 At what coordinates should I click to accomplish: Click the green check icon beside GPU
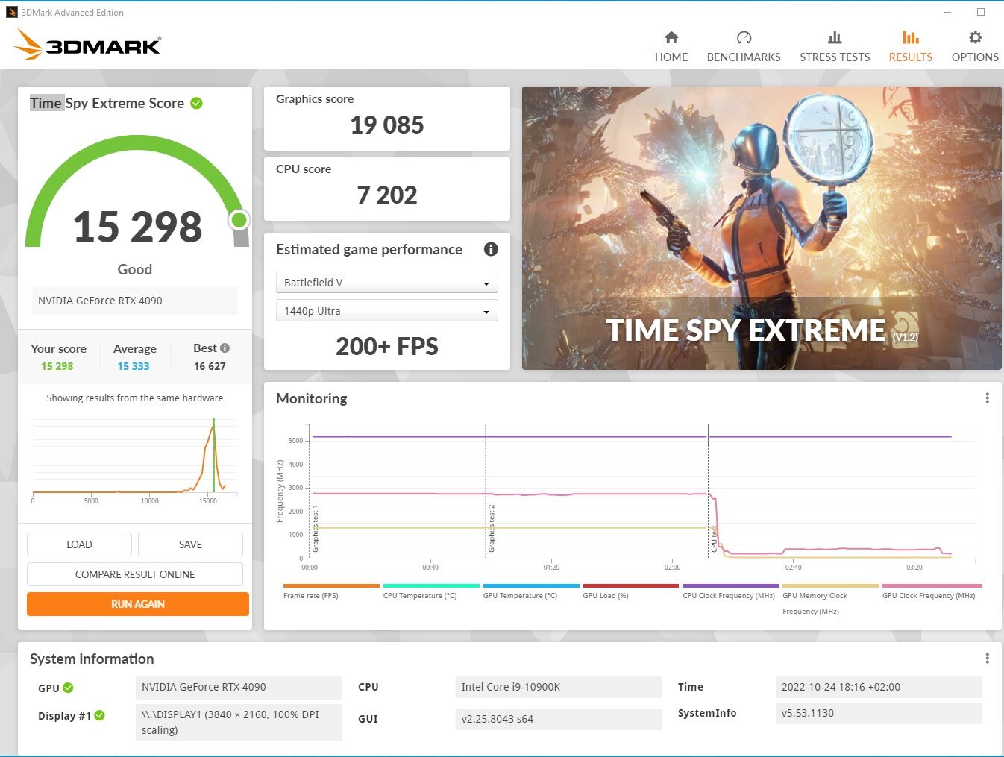pos(68,688)
